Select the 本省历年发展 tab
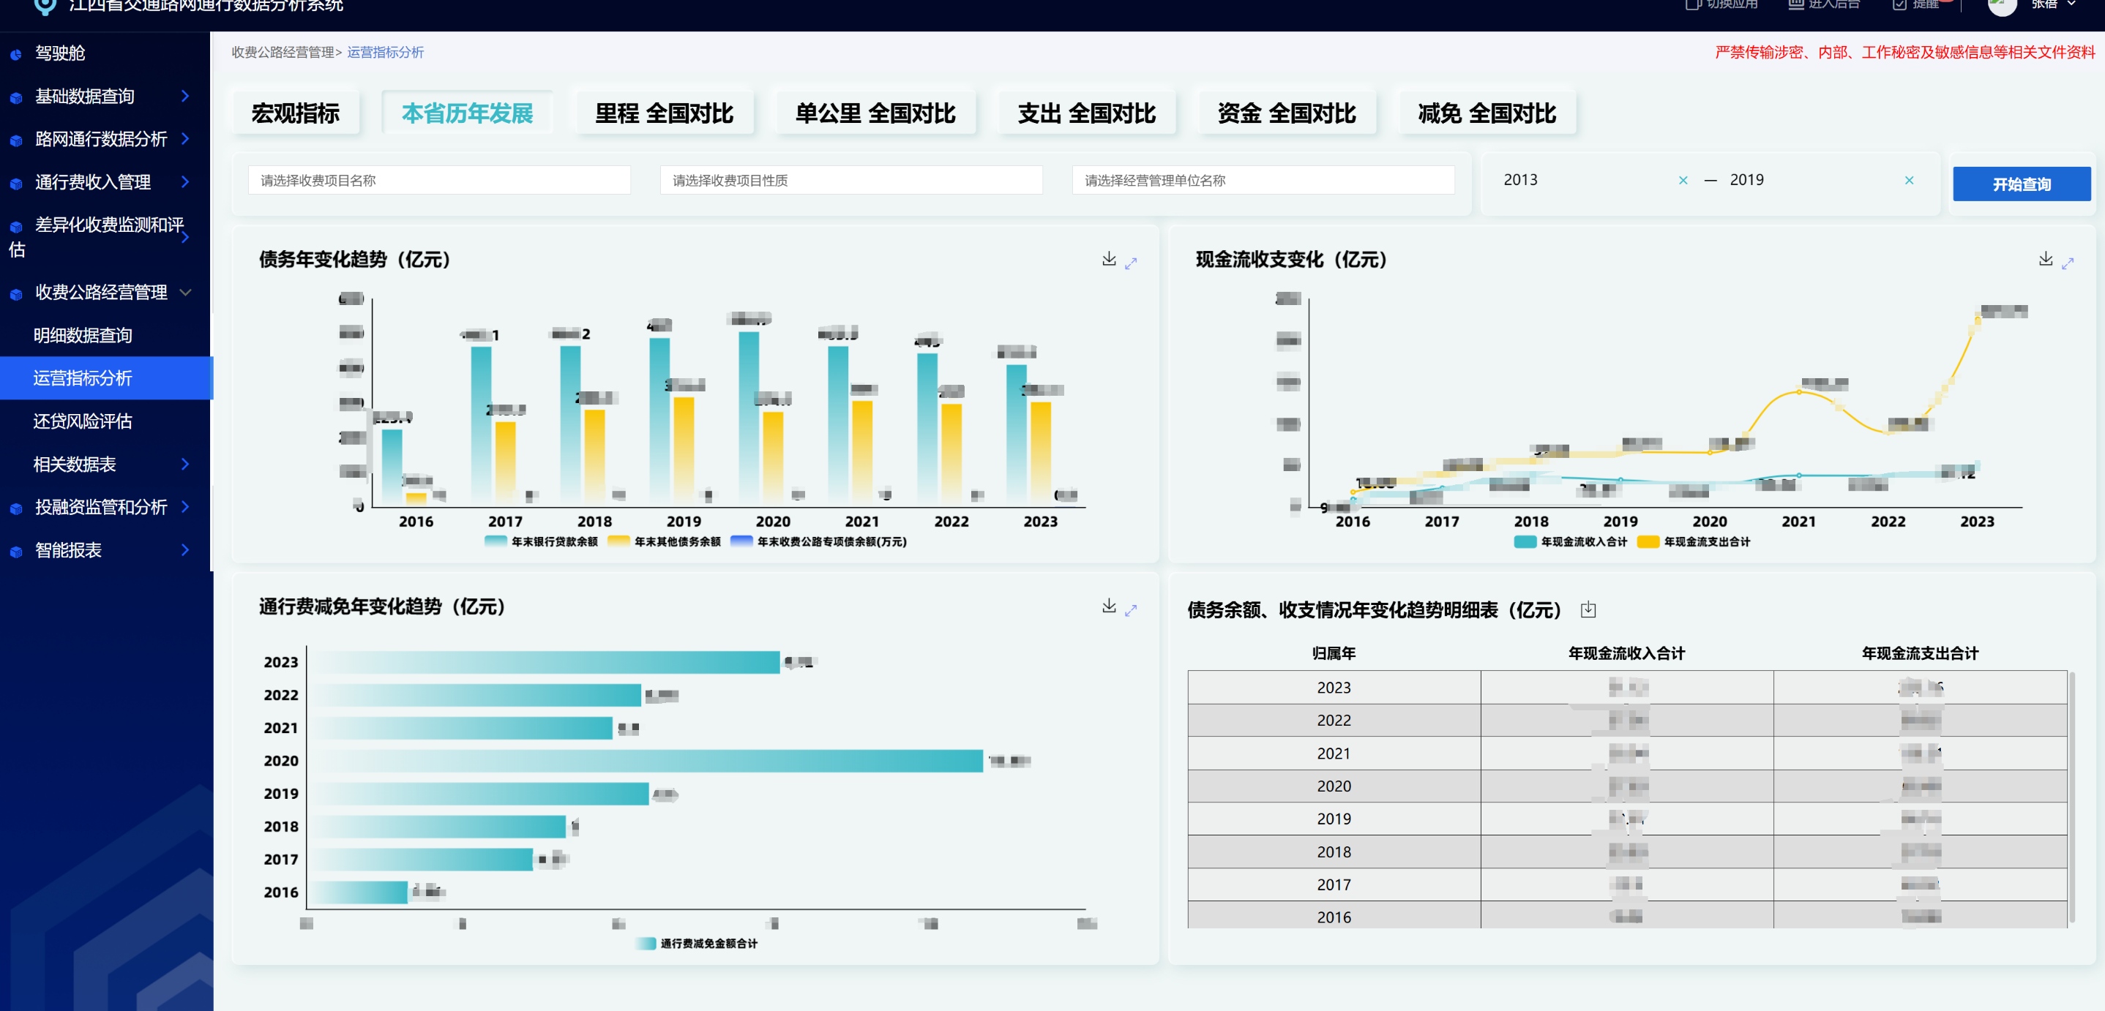This screenshot has height=1011, width=2105. point(468,113)
